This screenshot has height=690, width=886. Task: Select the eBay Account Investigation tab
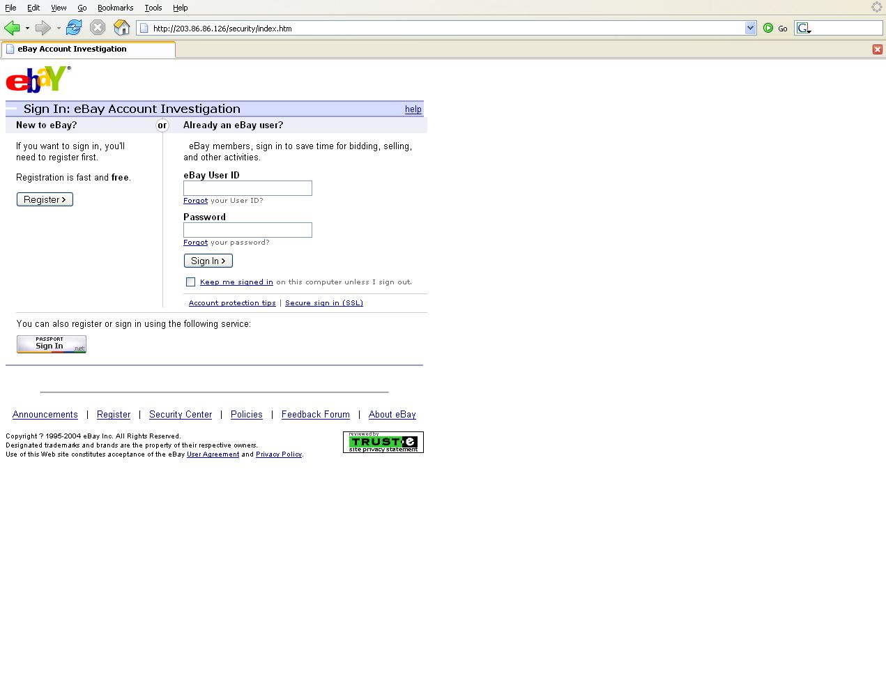[89, 49]
